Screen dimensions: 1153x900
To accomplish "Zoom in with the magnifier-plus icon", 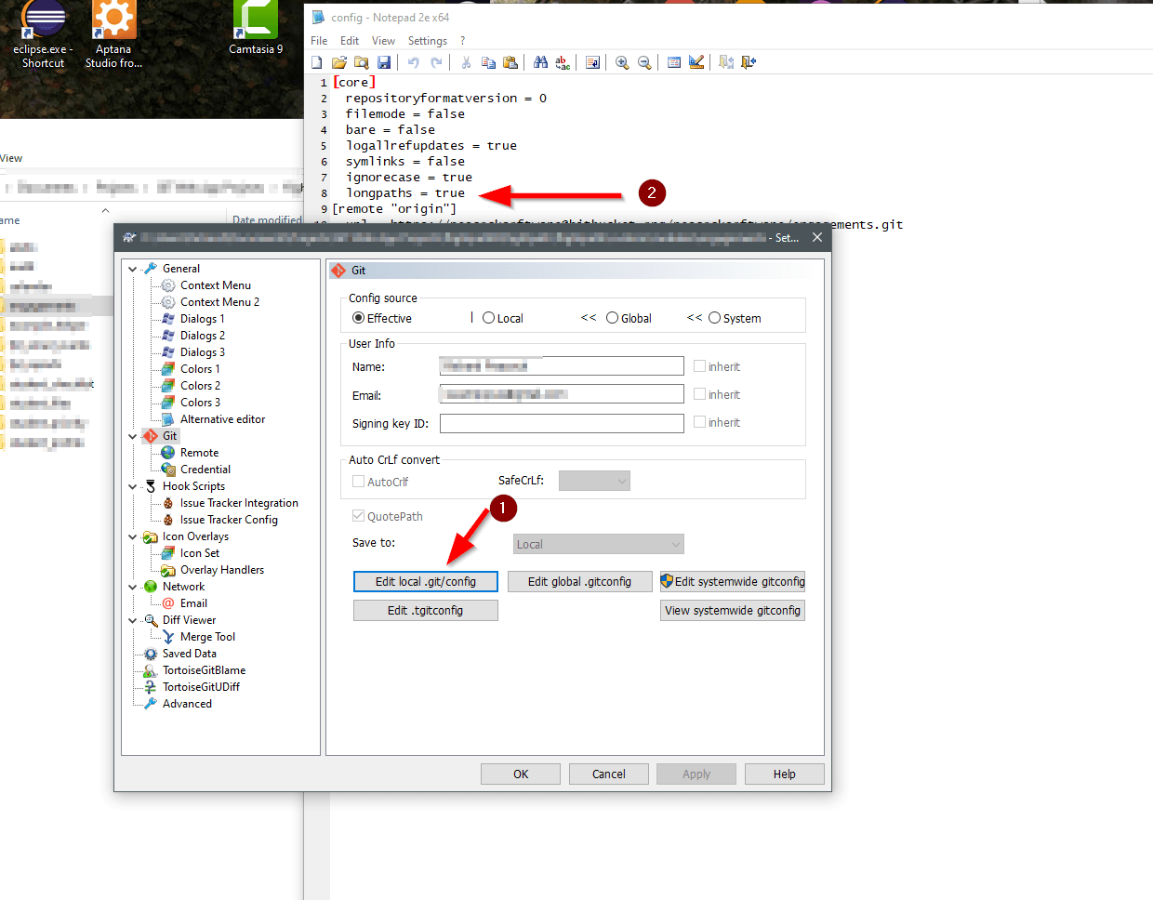I will (x=622, y=62).
